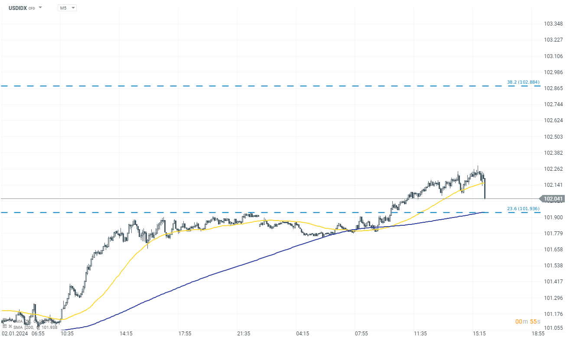Open the USDIDX symbol dropdown arrow
Screen dimensions: 570x341
40,7
